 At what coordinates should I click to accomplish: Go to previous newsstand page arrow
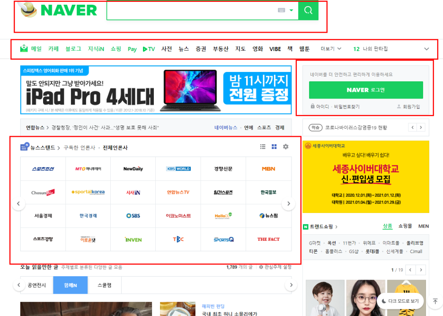(x=18, y=203)
